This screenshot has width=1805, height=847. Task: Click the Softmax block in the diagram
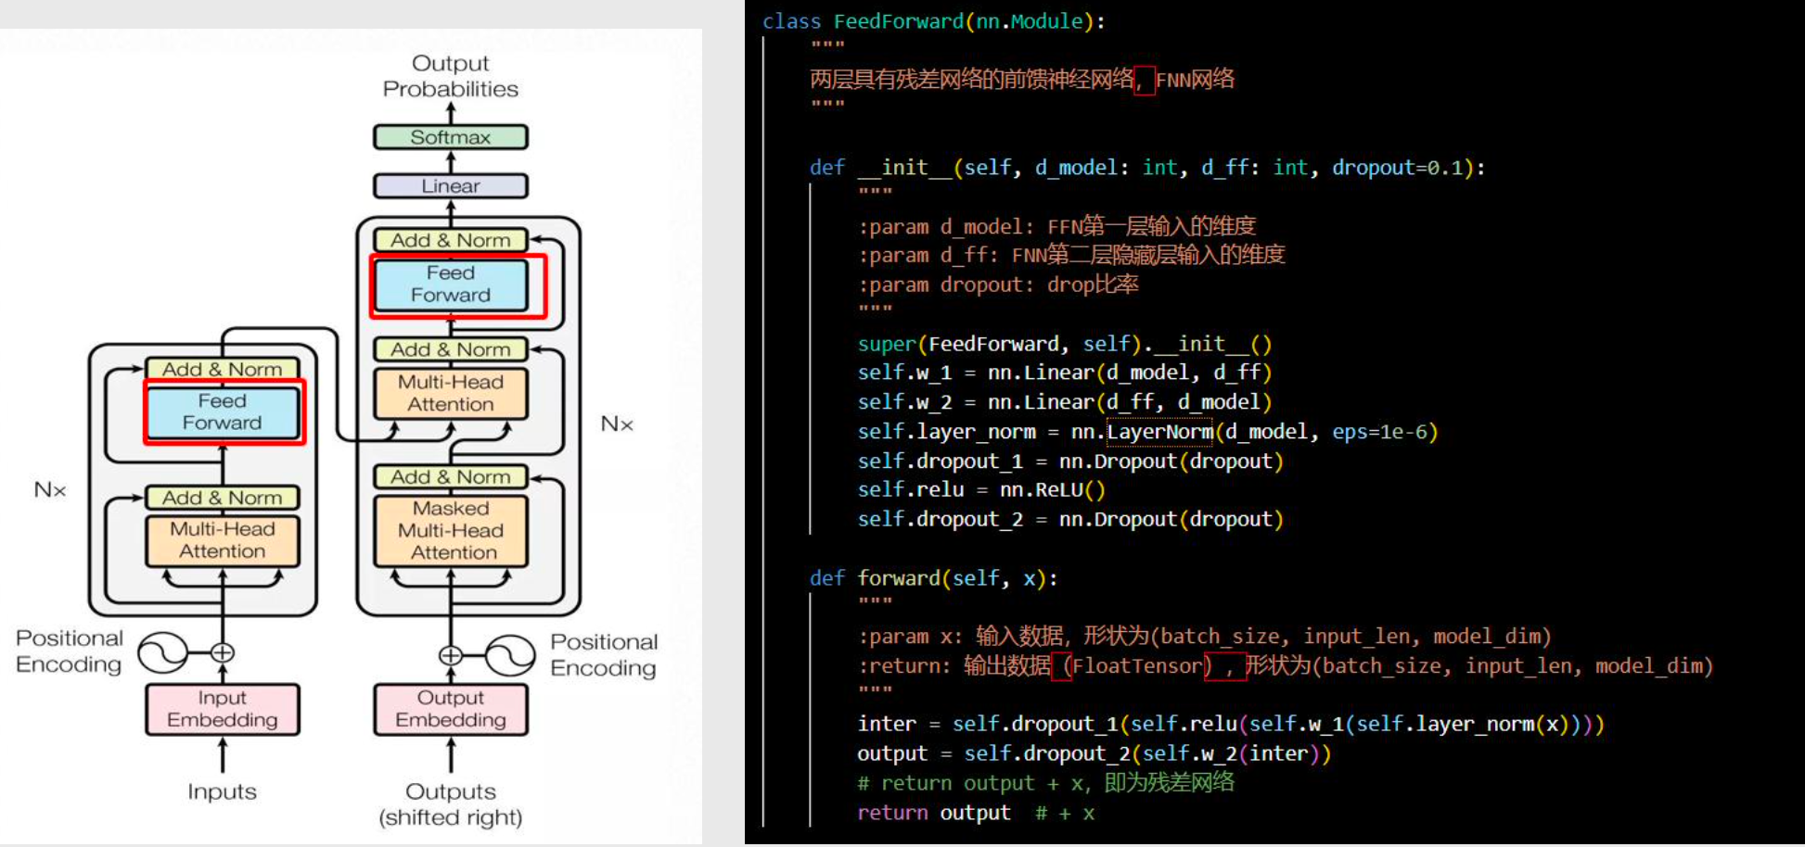(x=451, y=137)
